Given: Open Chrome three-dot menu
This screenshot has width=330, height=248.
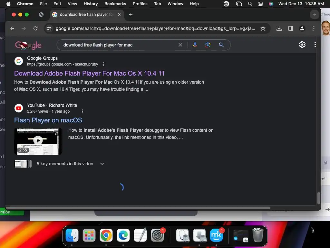Looking at the screenshot, I should (x=314, y=28).
